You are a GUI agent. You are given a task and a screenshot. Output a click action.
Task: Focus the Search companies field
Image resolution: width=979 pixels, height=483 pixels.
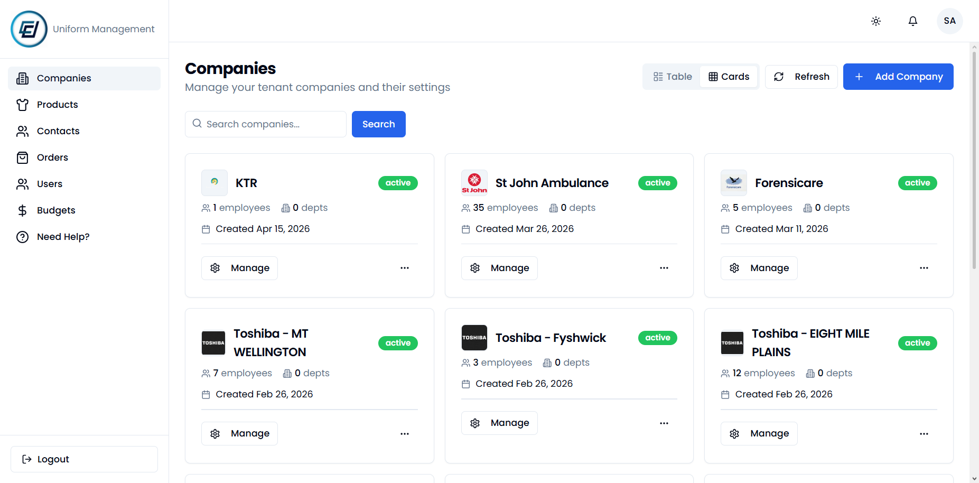[x=266, y=124]
